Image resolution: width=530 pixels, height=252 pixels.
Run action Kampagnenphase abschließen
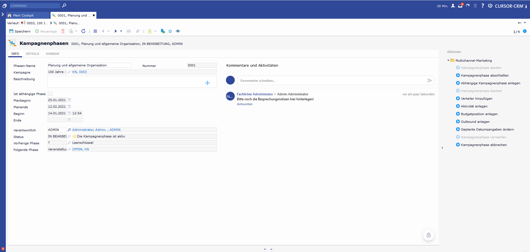pos(484,75)
